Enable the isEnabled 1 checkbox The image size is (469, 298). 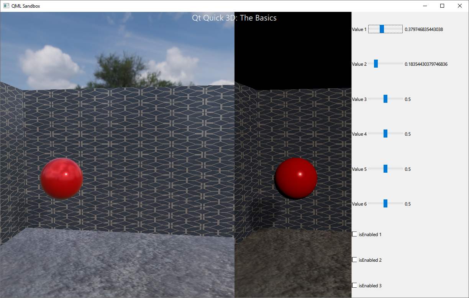click(354, 234)
